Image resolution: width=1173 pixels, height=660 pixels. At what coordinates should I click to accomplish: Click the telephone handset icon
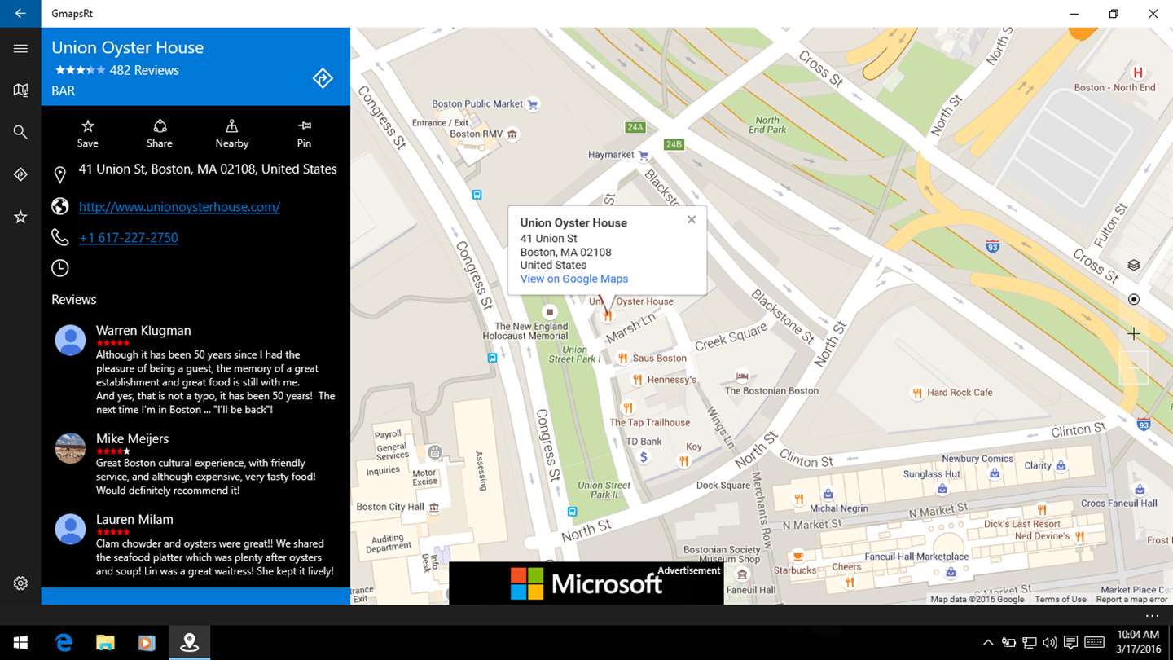pyautogui.click(x=59, y=237)
